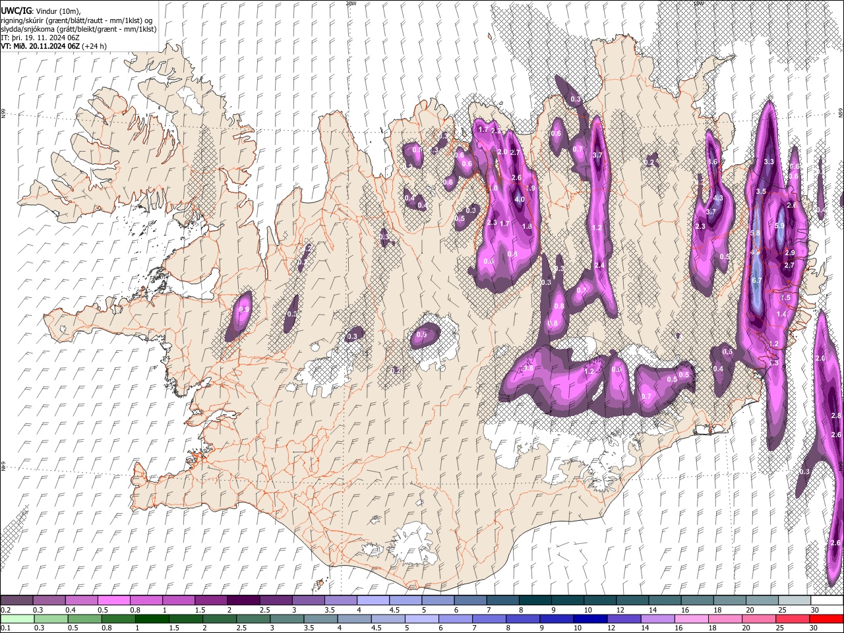Click the UWC/IG title text
Screen dimensions: 844x633
15,11
